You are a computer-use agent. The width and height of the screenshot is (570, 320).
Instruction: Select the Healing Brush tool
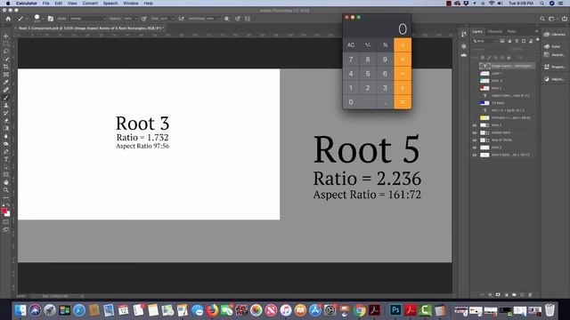point(6,90)
